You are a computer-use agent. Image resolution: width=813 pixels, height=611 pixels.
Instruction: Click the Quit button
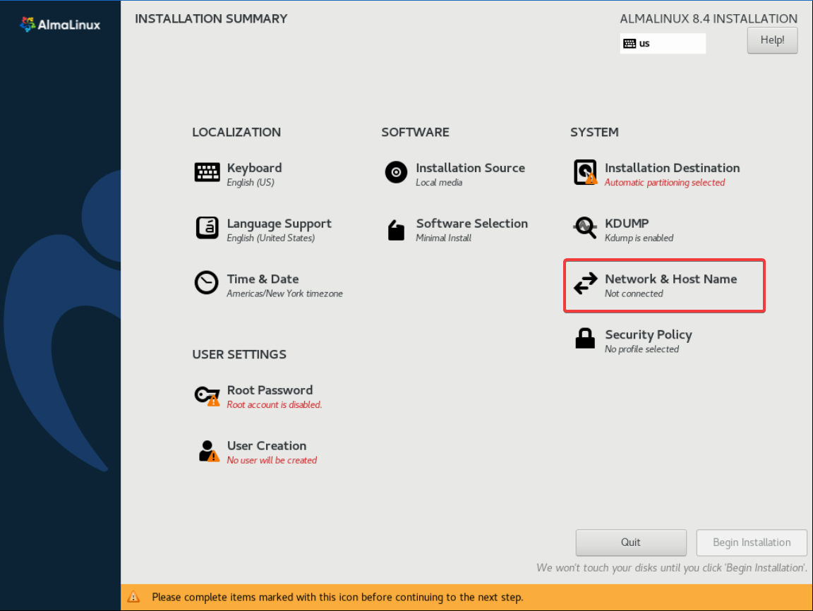pos(630,542)
